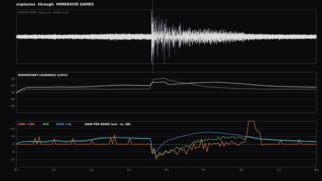Image resolution: width=322 pixels, height=181 pixels.
Task: Click the 1 s time axis tick
Action: pyautogui.click(x=54, y=170)
